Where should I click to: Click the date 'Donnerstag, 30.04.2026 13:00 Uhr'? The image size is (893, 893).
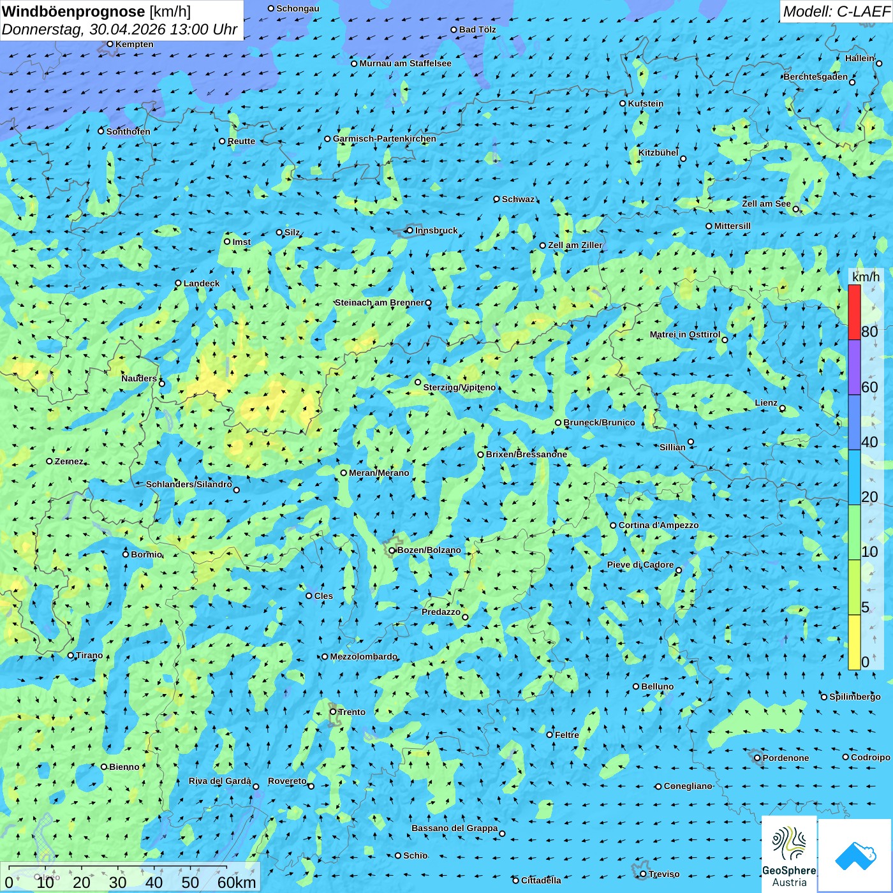tap(119, 29)
